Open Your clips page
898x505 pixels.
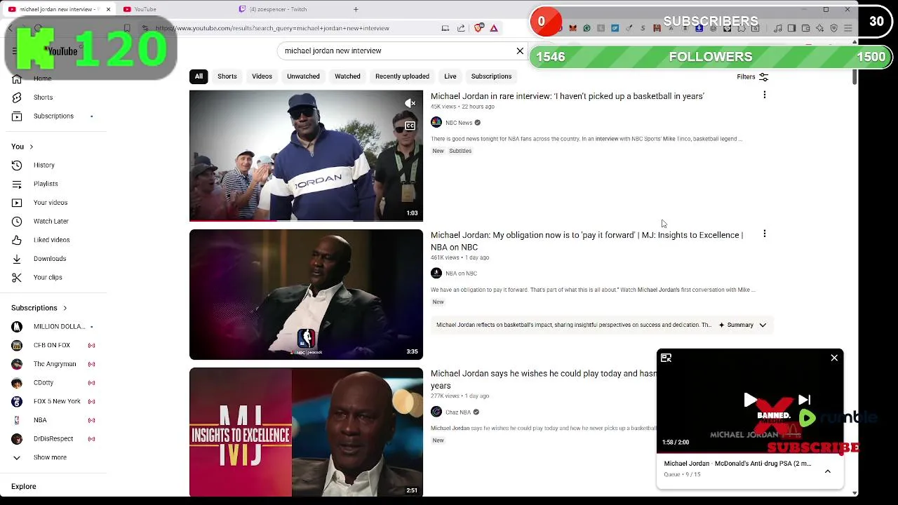pyautogui.click(x=48, y=277)
